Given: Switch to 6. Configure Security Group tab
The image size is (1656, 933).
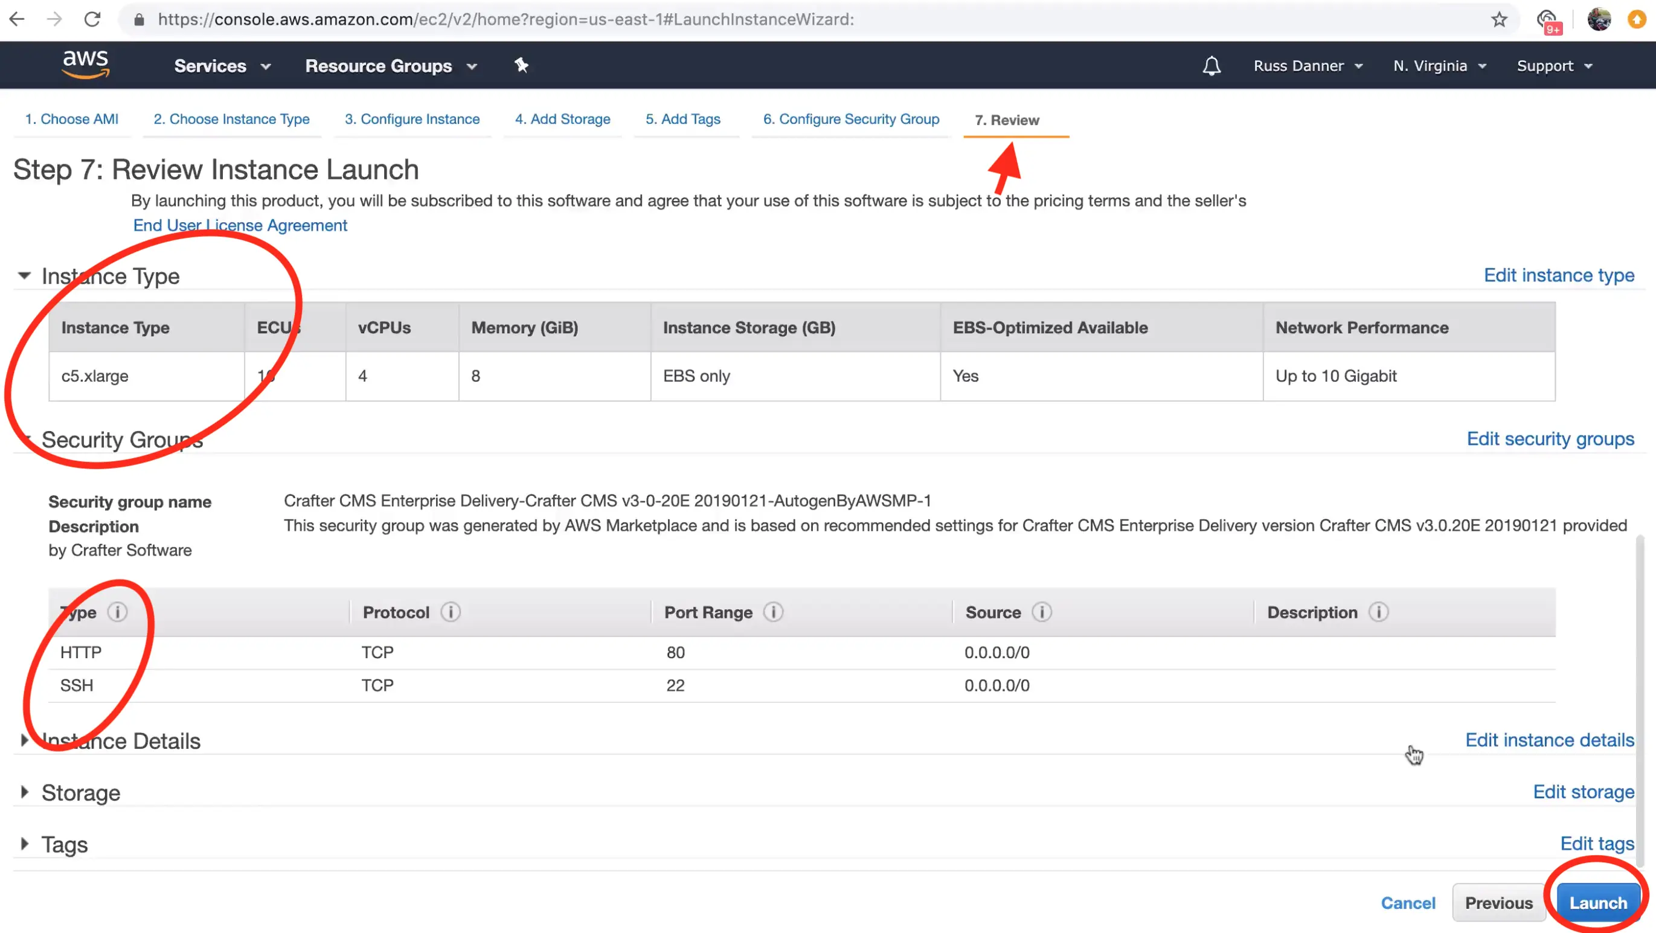Looking at the screenshot, I should (x=850, y=119).
